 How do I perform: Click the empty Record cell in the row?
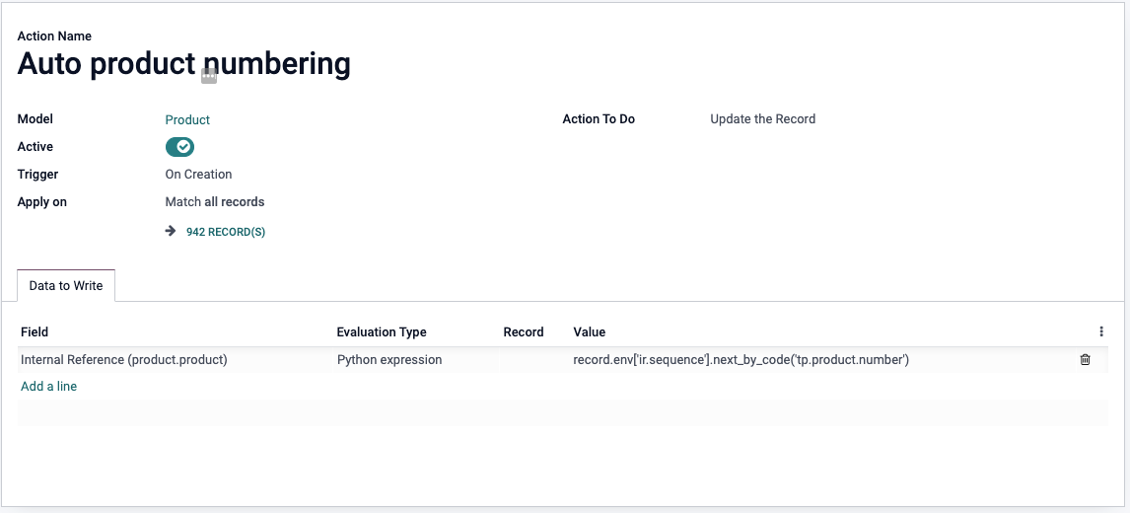pyautogui.click(x=534, y=359)
